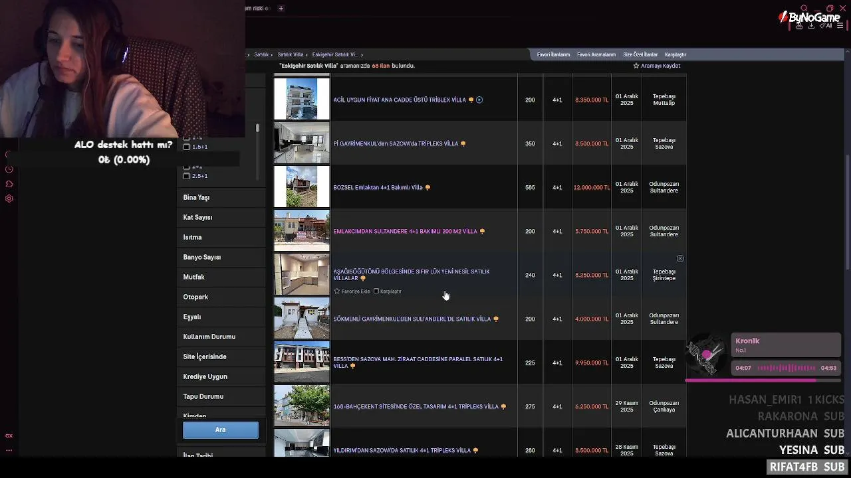Open the Favori Aramalarım tab
The width and height of the screenshot is (851, 478).
[596, 54]
